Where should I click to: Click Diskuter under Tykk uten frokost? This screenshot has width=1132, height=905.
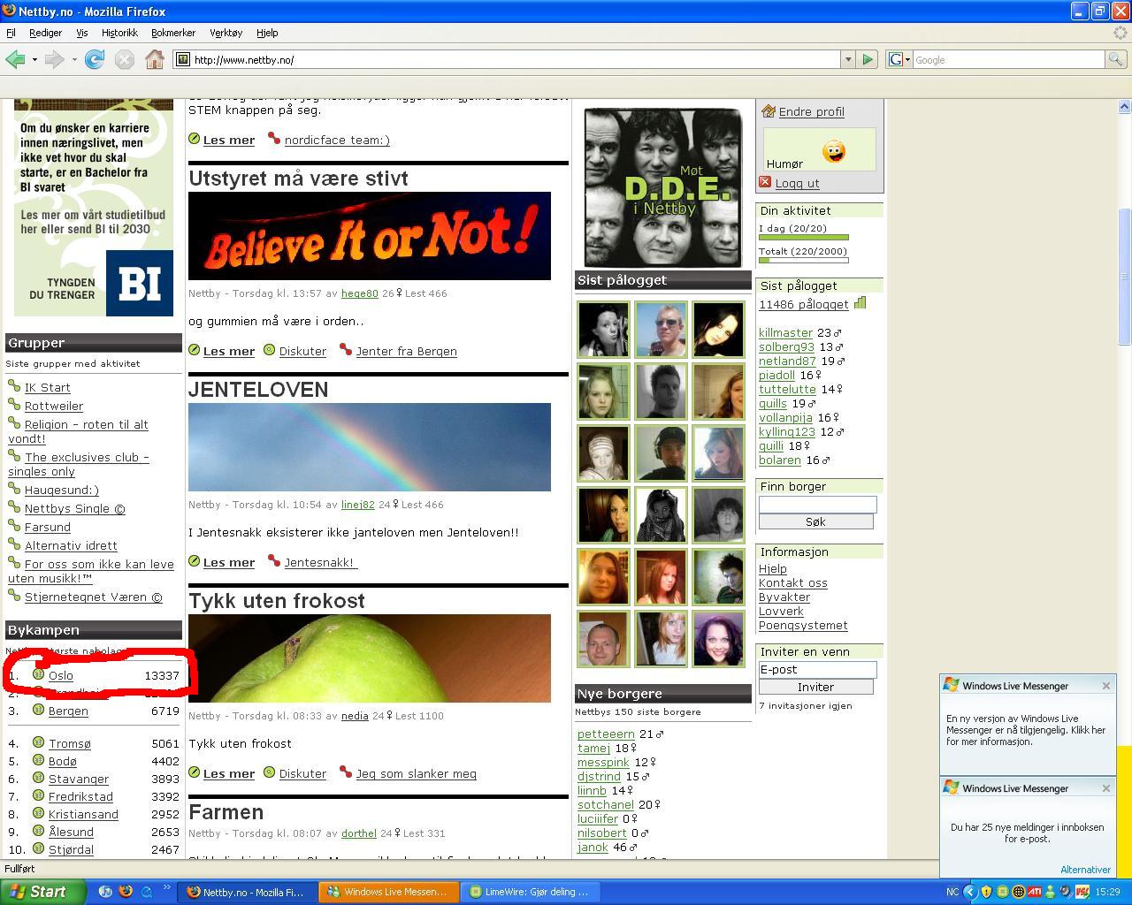pyautogui.click(x=302, y=773)
